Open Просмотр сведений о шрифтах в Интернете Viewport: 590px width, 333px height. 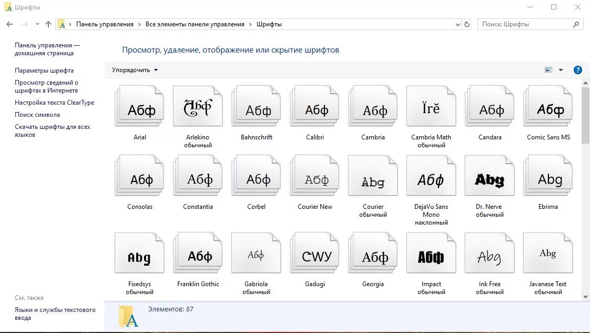coord(47,87)
